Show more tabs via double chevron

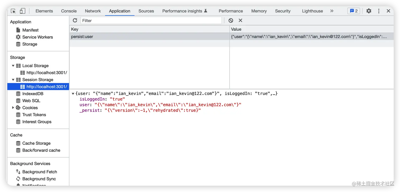(x=332, y=11)
